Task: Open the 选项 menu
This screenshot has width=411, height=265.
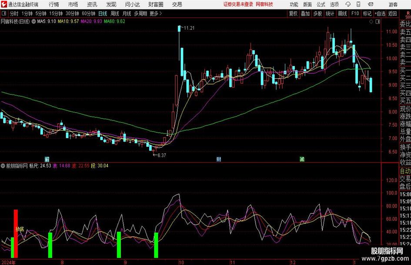Action: 334,4
